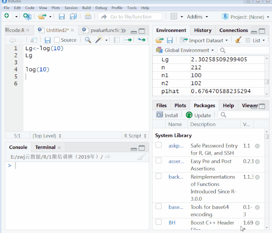Switch to the History tab
The width and height of the screenshot is (272, 233).
[x=203, y=30]
